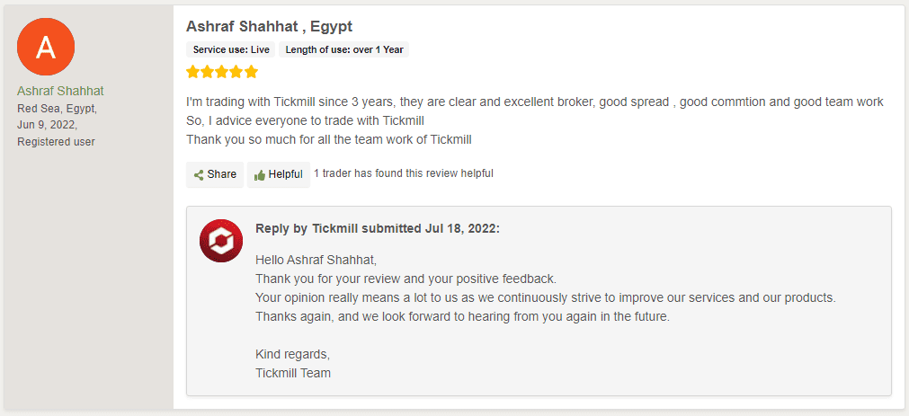Click the review body text about Tickmill
The height and width of the screenshot is (416, 909).
click(534, 120)
